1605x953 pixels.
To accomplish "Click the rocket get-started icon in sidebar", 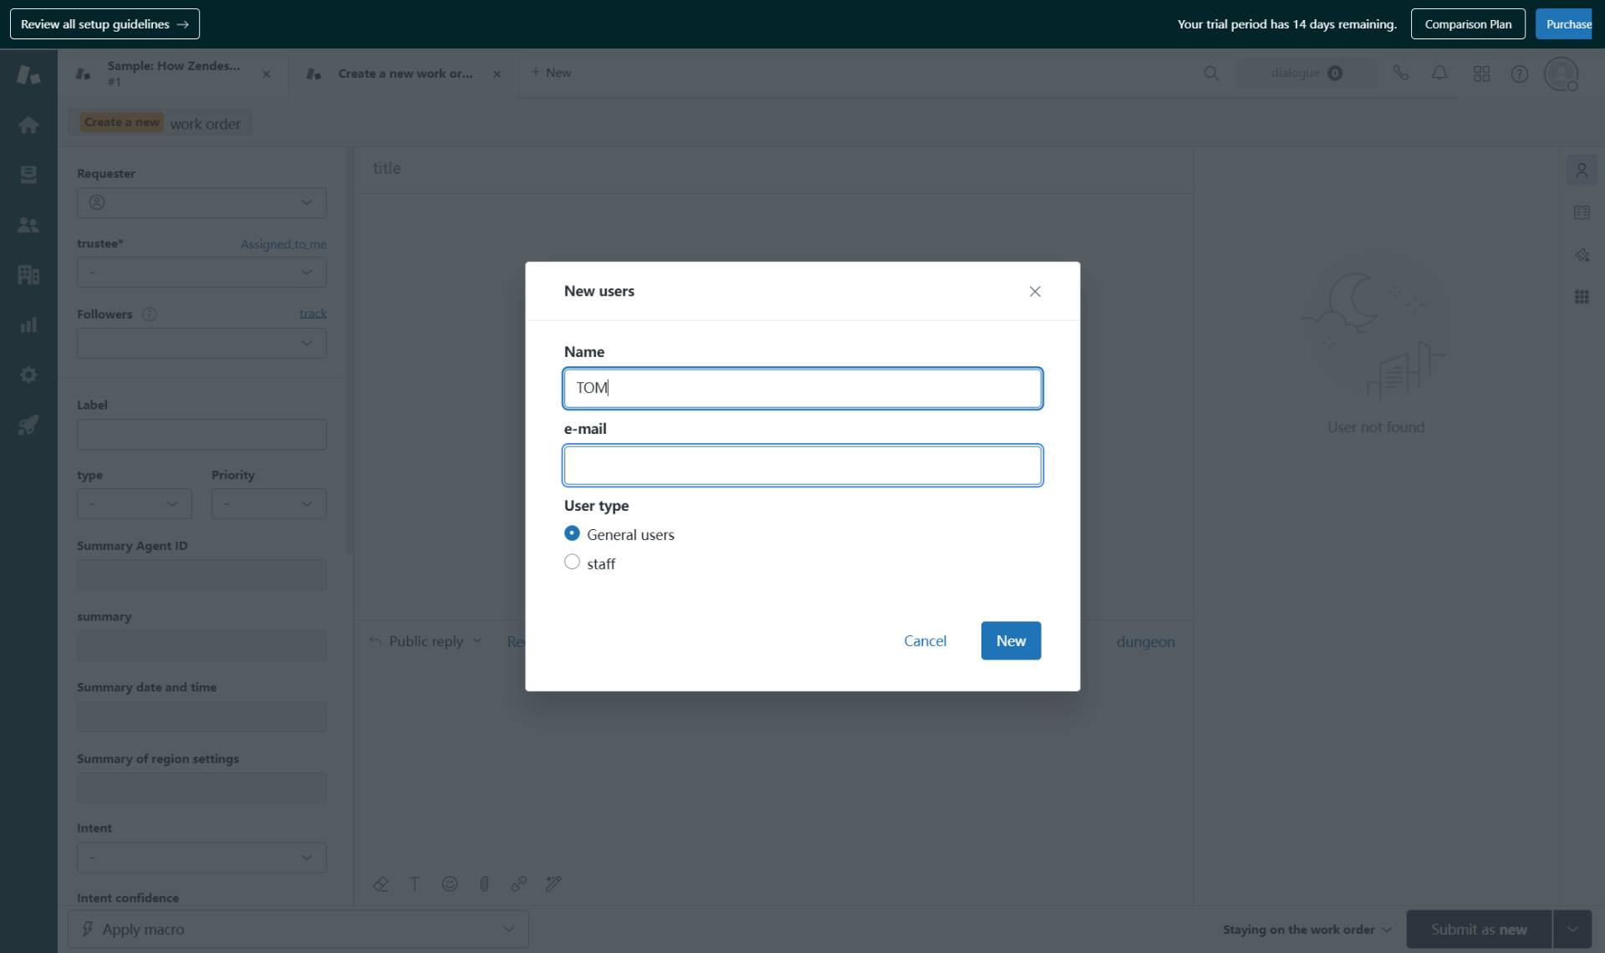I will [x=28, y=425].
